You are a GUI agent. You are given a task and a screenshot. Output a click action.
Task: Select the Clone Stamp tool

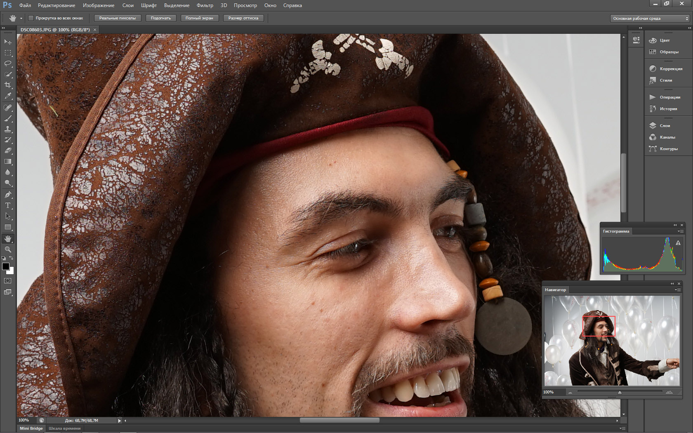[x=8, y=129]
